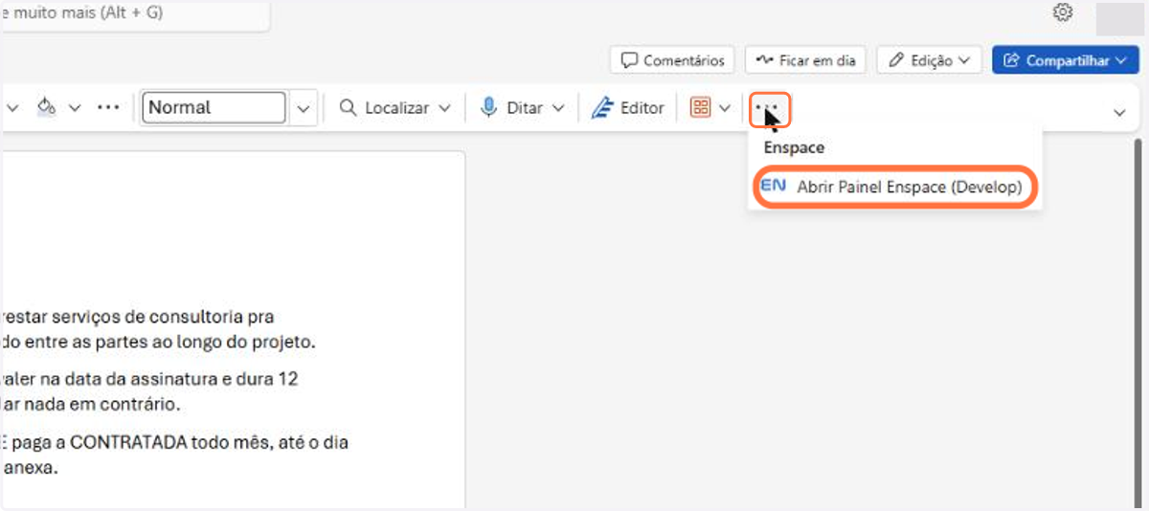The height and width of the screenshot is (511, 1149).
Task: Expand the dropdown arrow left of shading icon
Action: point(12,108)
